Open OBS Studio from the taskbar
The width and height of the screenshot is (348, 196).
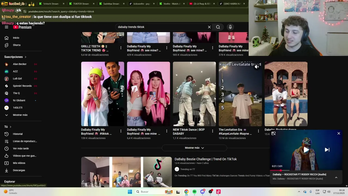pyautogui.click(x=210, y=192)
